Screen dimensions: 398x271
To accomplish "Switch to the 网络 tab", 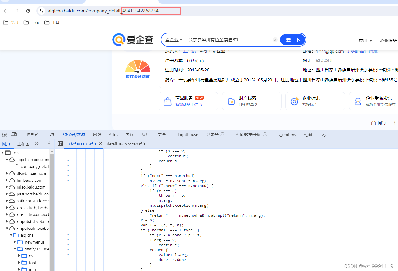I will pos(97,135).
